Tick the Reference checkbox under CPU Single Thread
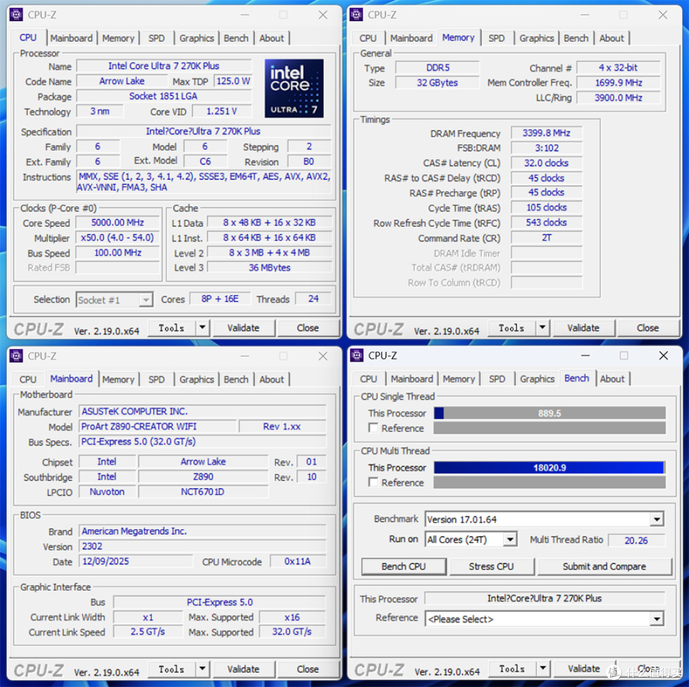 point(373,428)
